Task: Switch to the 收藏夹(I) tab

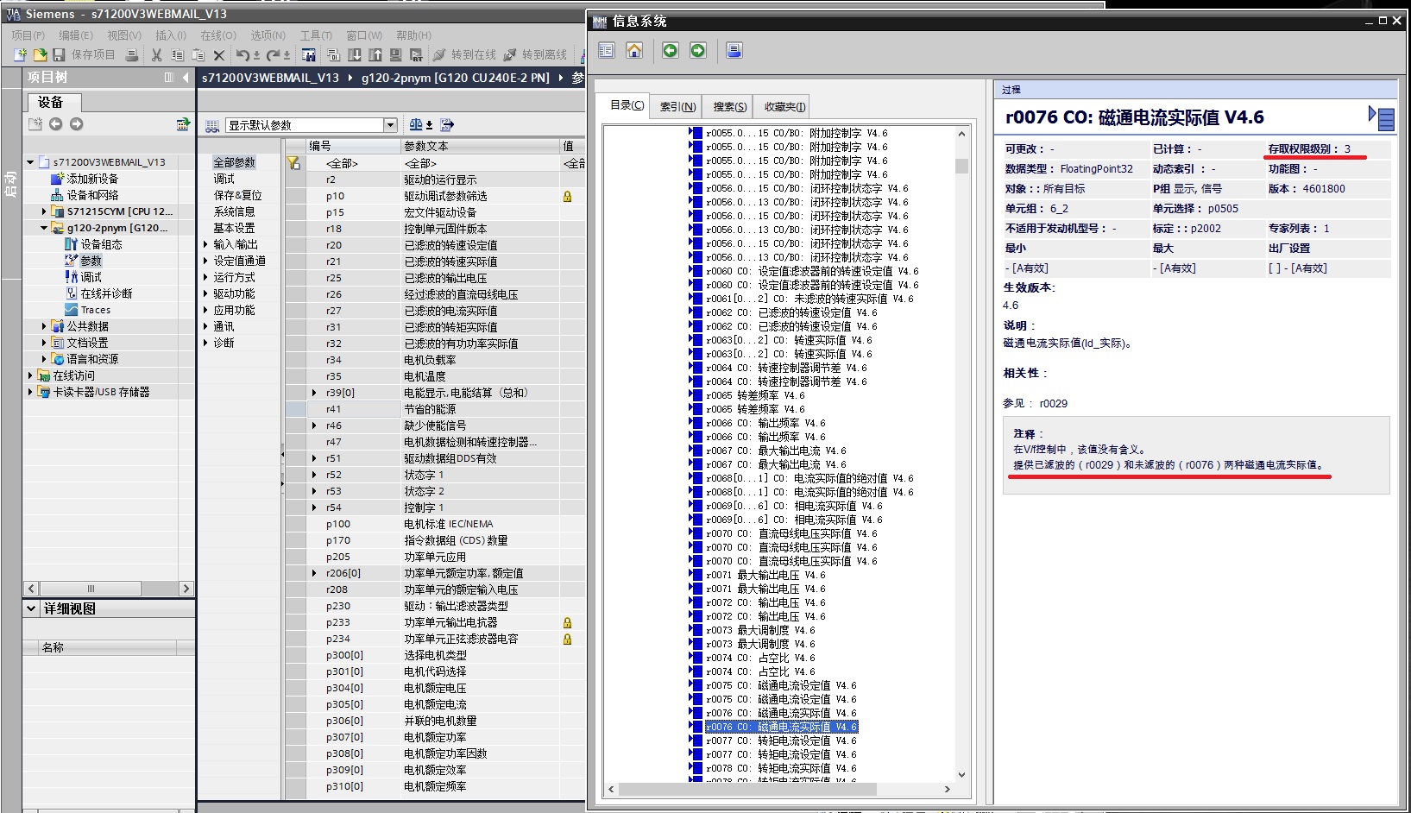Action: [x=784, y=106]
